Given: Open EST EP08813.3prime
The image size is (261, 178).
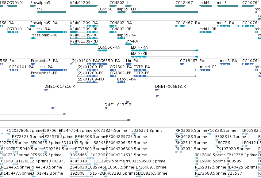Looking at the screenshot, I should (231, 137).
